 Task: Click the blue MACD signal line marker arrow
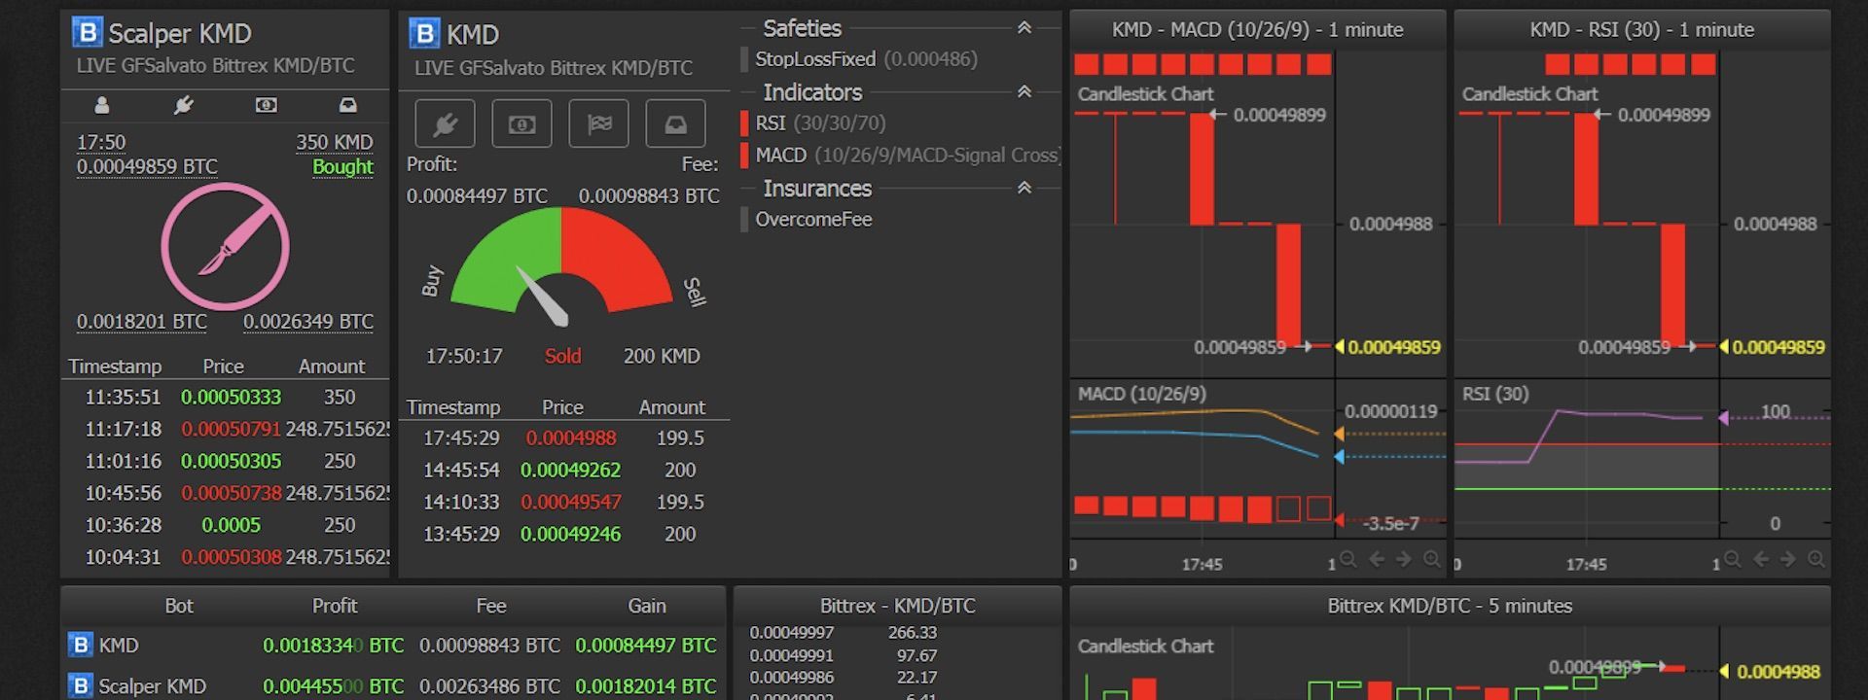pyautogui.click(x=1339, y=456)
